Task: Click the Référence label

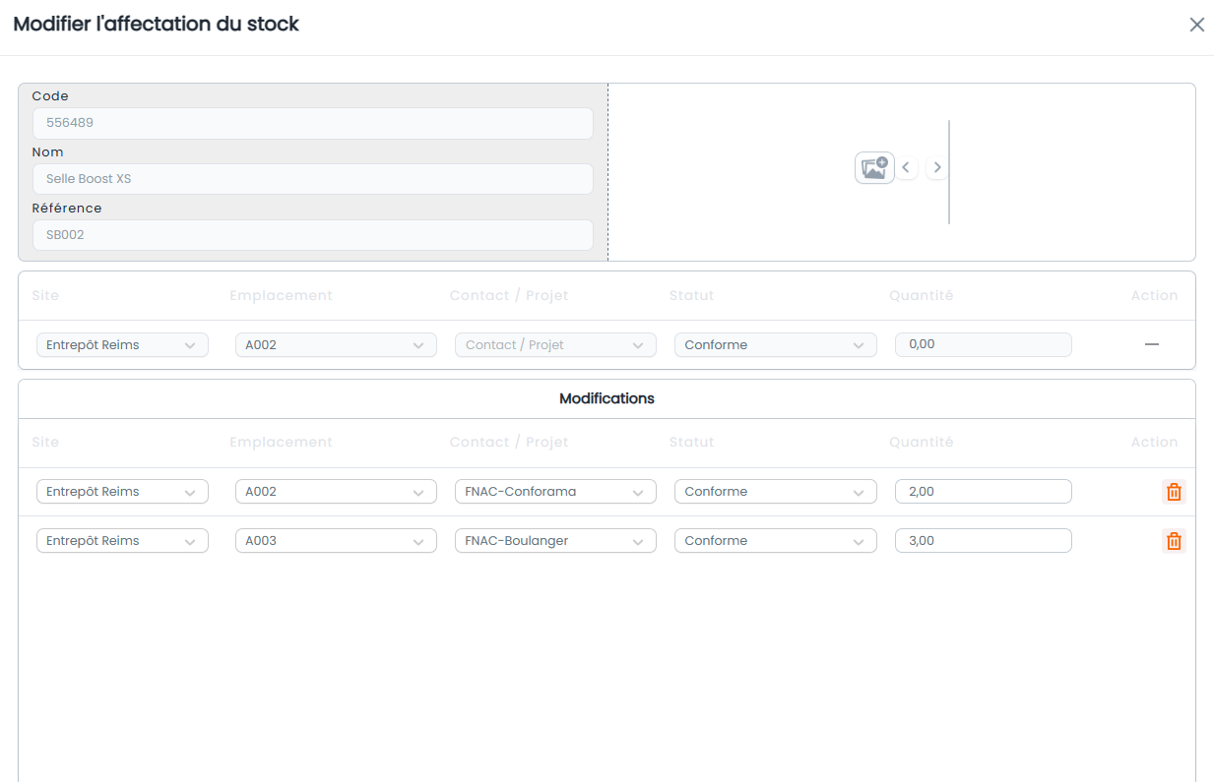Action: [x=67, y=209]
